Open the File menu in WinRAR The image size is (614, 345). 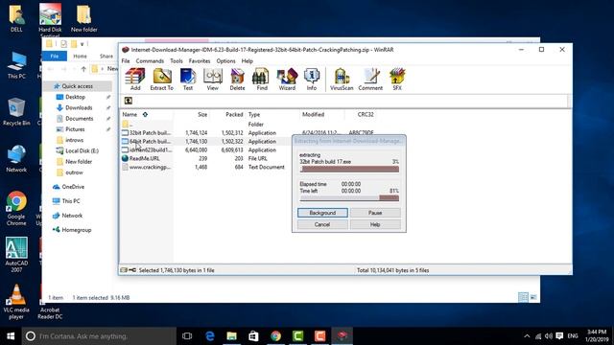[x=126, y=61]
